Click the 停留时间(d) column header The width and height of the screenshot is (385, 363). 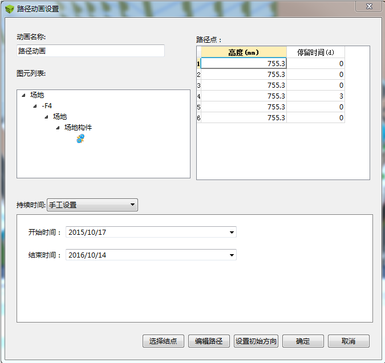[315, 52]
